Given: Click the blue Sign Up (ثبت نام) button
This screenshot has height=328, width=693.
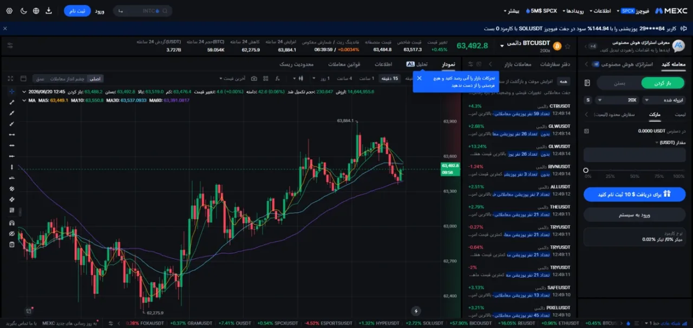Looking at the screenshot, I should (x=77, y=11).
